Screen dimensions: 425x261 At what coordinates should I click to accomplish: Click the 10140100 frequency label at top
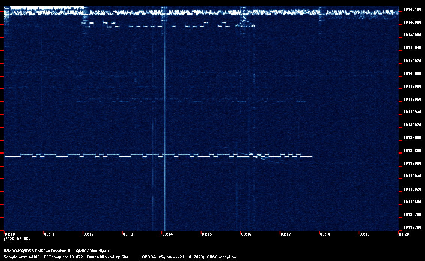413,9
